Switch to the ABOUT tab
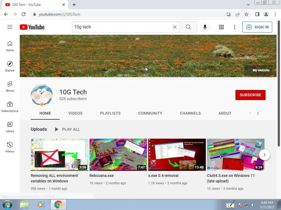The width and height of the screenshot is (281, 210). [225, 113]
